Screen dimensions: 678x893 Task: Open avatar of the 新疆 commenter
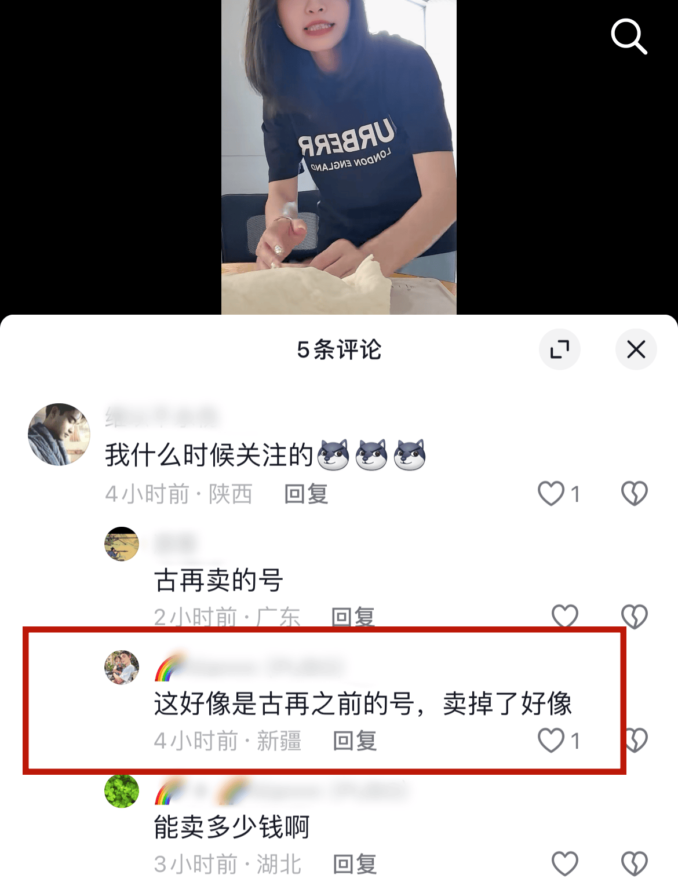122,667
